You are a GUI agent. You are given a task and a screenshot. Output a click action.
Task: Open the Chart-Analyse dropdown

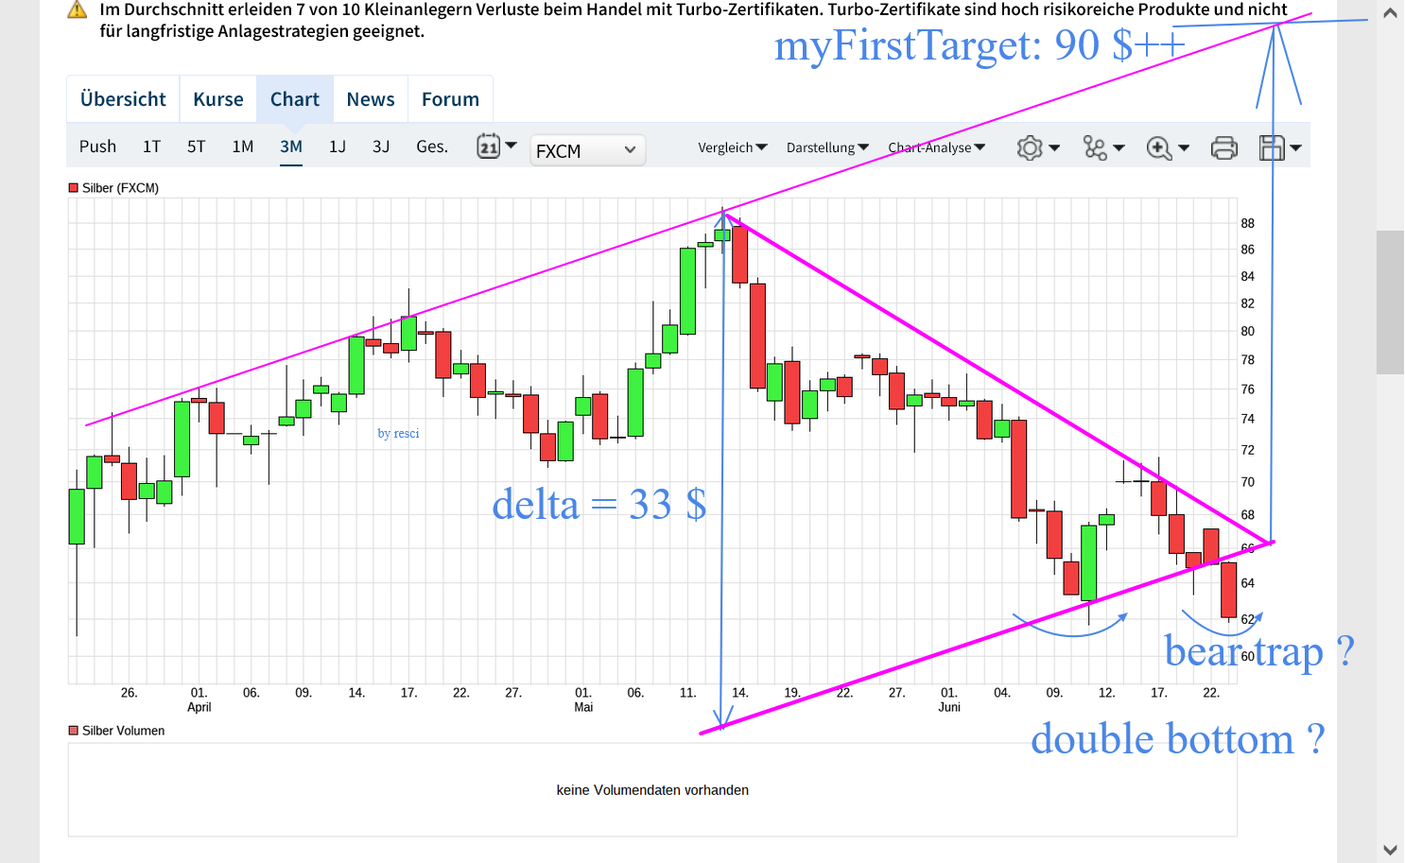[937, 147]
